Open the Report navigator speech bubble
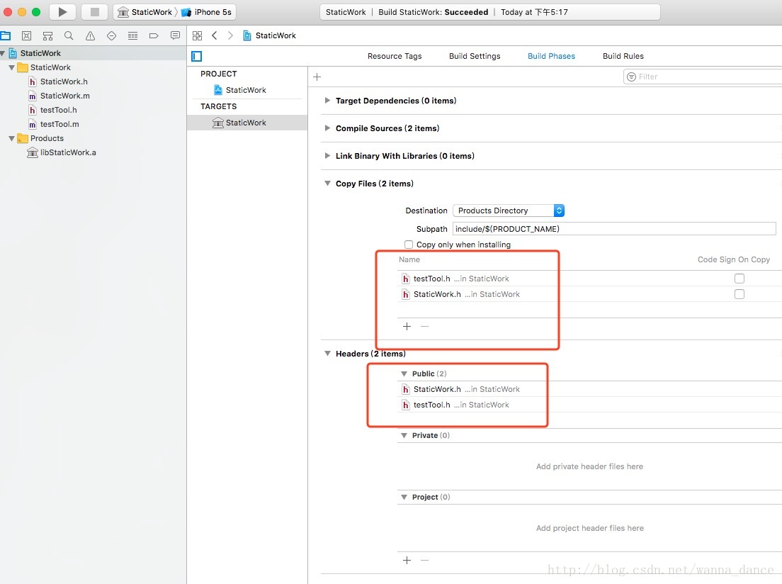This screenshot has height=584, width=782. (175, 35)
